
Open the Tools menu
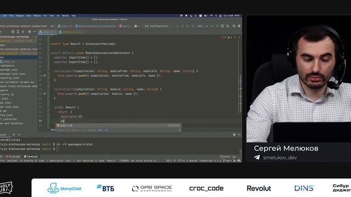click(52, 16)
